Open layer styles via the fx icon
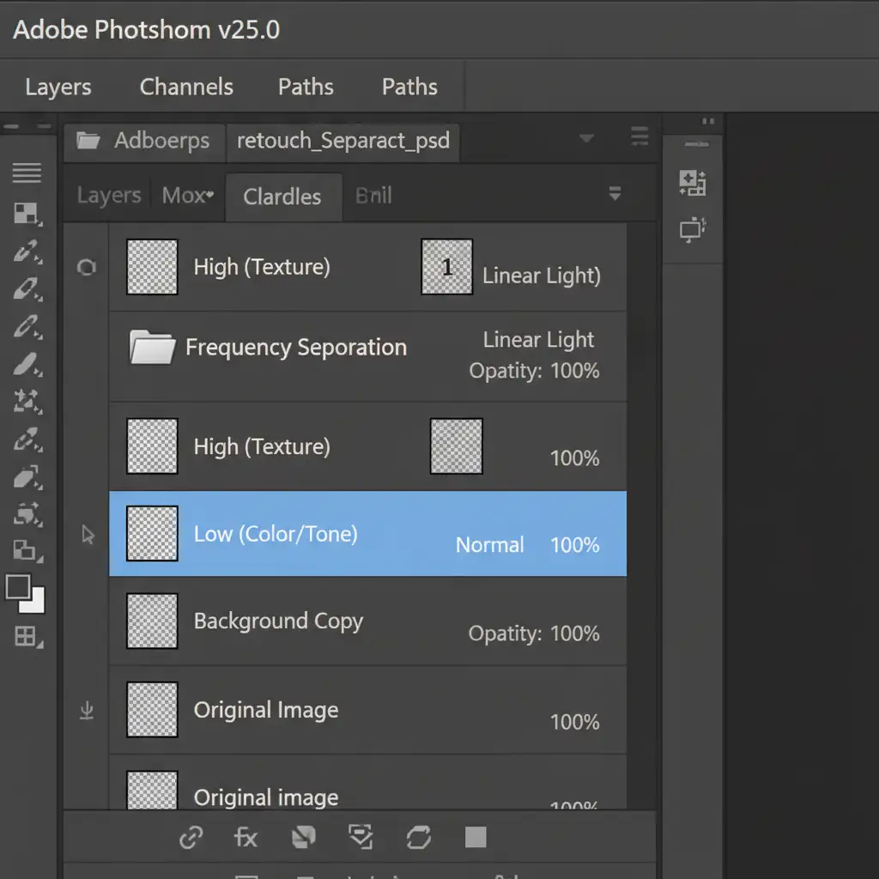This screenshot has height=879, width=879. (246, 837)
